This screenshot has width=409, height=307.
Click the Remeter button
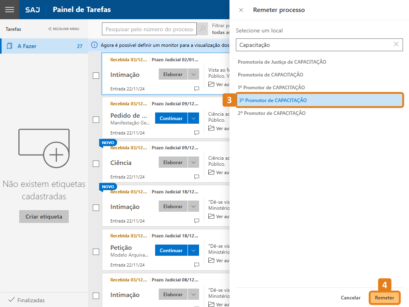(x=385, y=298)
